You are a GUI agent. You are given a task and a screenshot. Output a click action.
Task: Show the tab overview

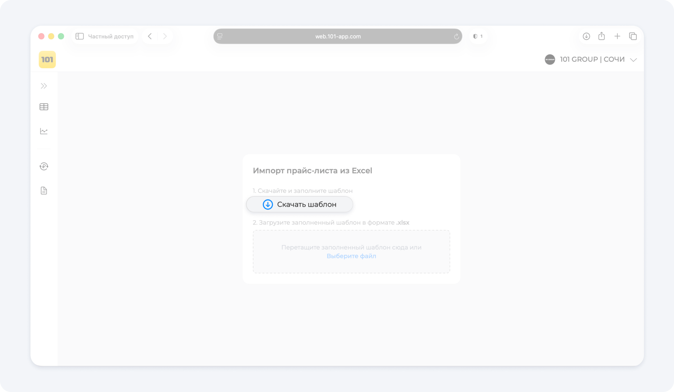pos(633,37)
